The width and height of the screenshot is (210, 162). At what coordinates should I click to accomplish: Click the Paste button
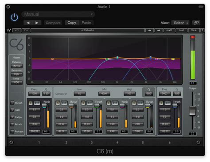point(86,23)
